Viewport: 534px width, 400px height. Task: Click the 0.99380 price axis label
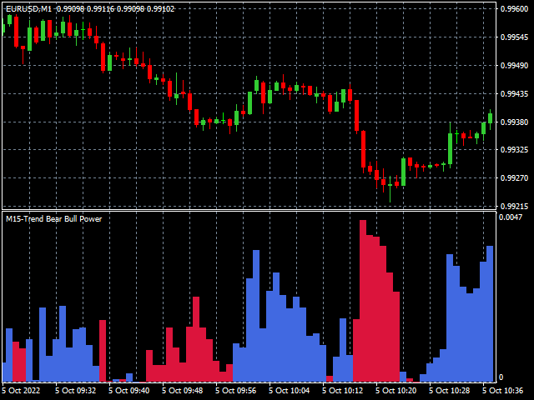pos(514,122)
